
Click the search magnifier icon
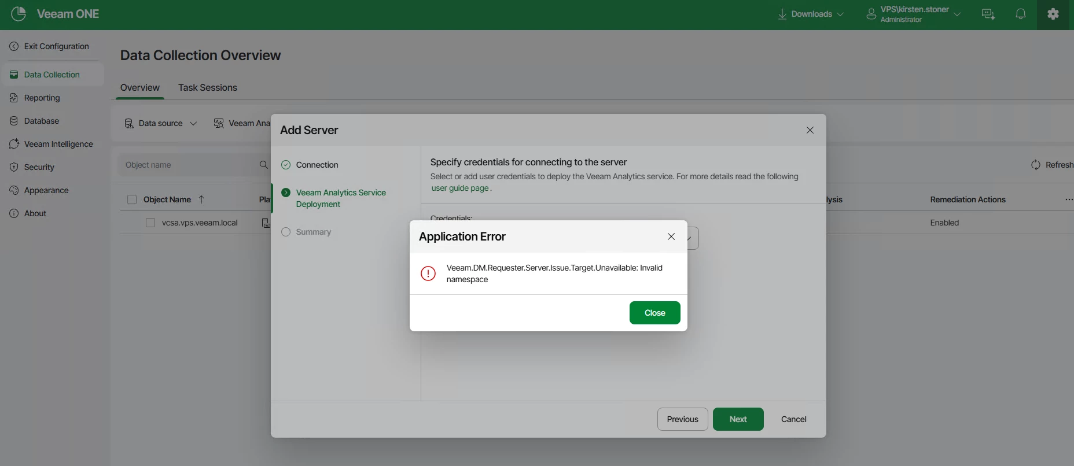tap(263, 165)
